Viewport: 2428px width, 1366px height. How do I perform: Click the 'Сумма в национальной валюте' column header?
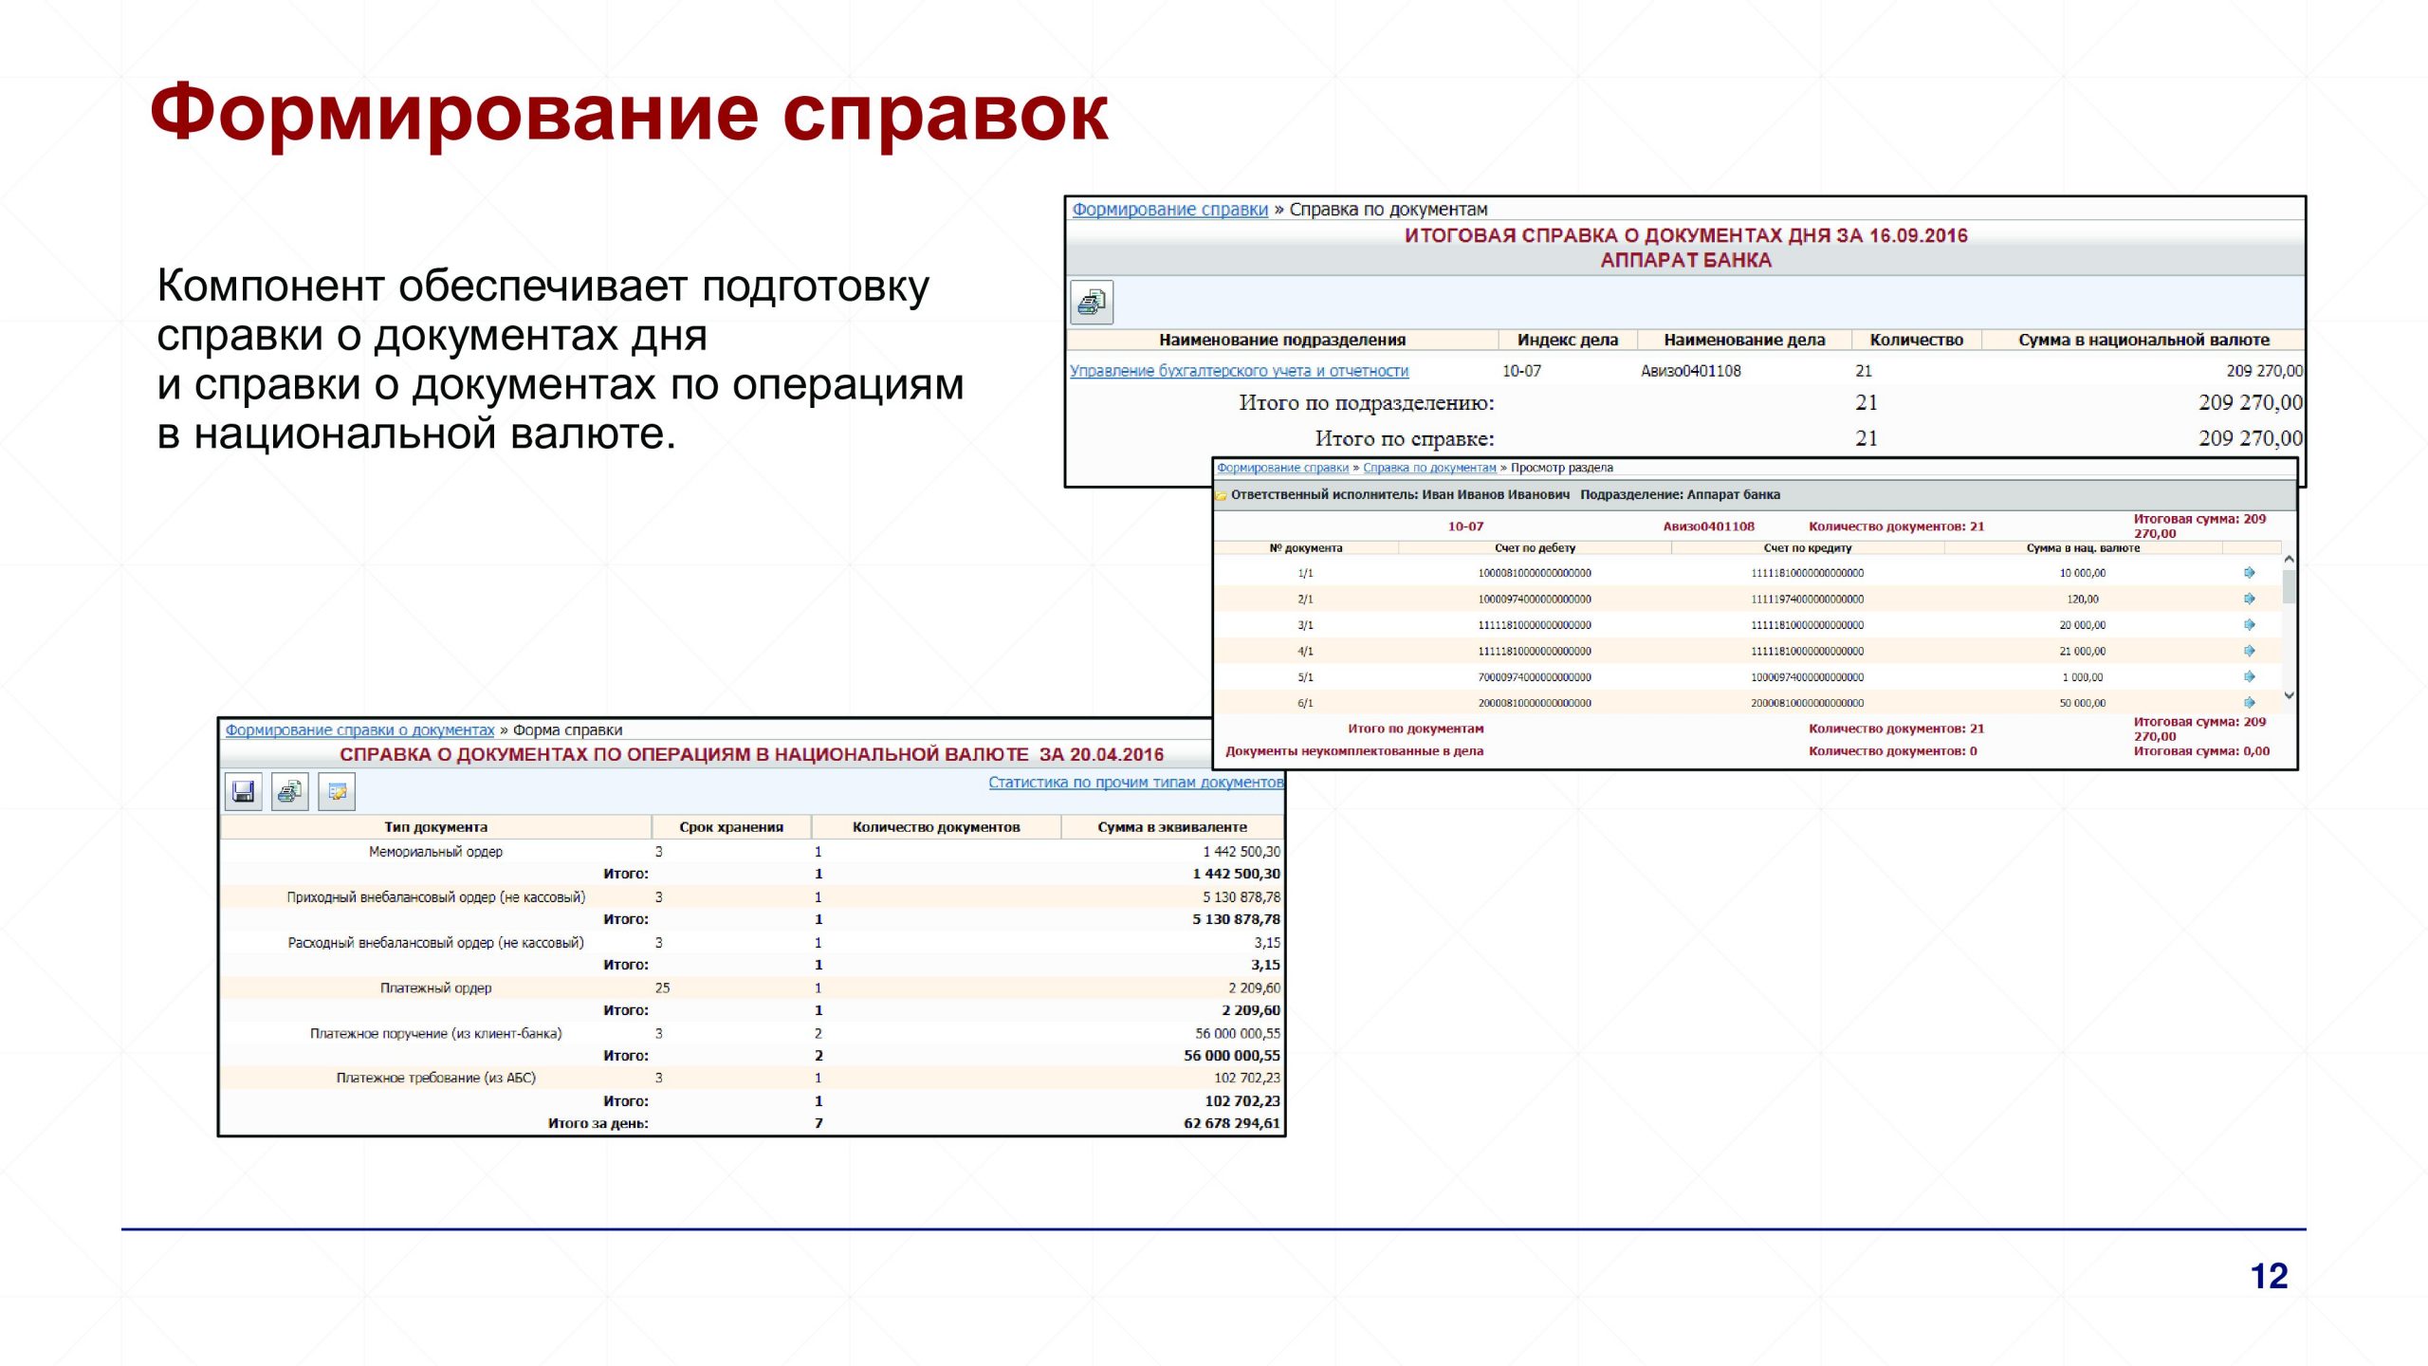[x=2143, y=340]
